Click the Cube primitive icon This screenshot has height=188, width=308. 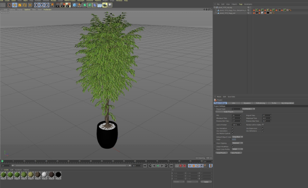pos(74,5)
